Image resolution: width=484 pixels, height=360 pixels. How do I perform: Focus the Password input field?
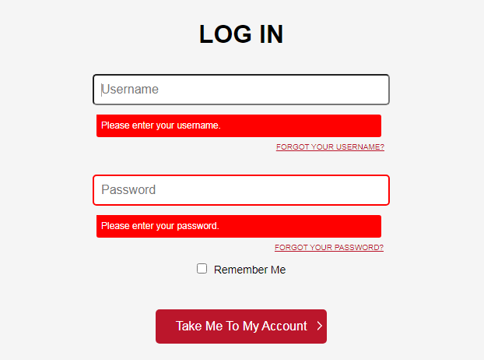(x=241, y=190)
